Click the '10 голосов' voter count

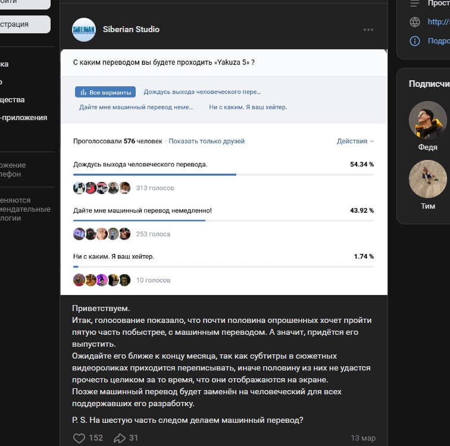(153, 280)
